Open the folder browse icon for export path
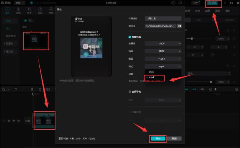 [179, 26]
